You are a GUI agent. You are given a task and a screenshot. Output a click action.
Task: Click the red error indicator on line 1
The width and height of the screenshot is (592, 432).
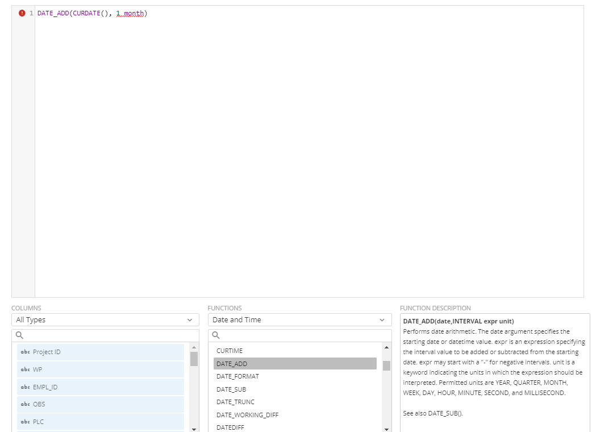tap(22, 13)
